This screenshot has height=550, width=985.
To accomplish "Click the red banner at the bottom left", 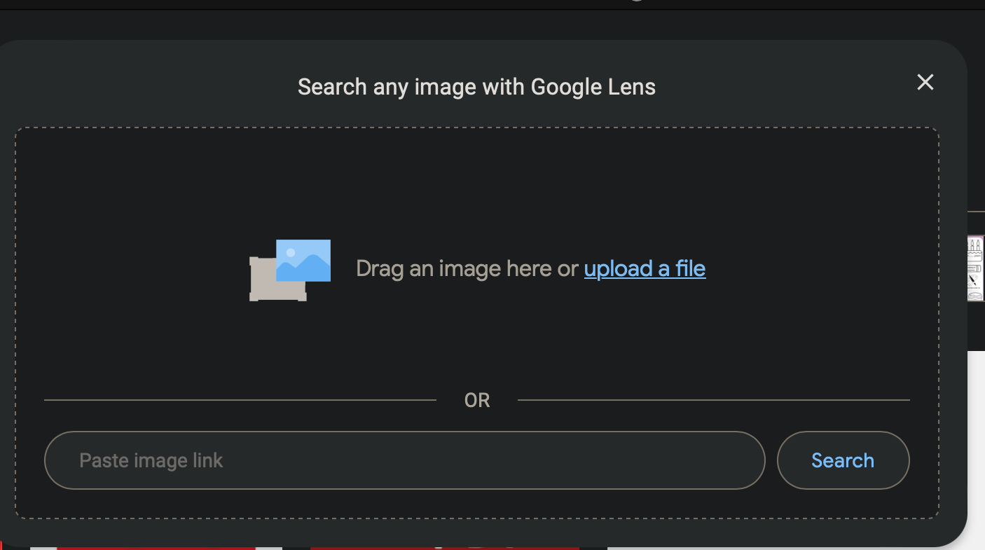I will 154,547.
